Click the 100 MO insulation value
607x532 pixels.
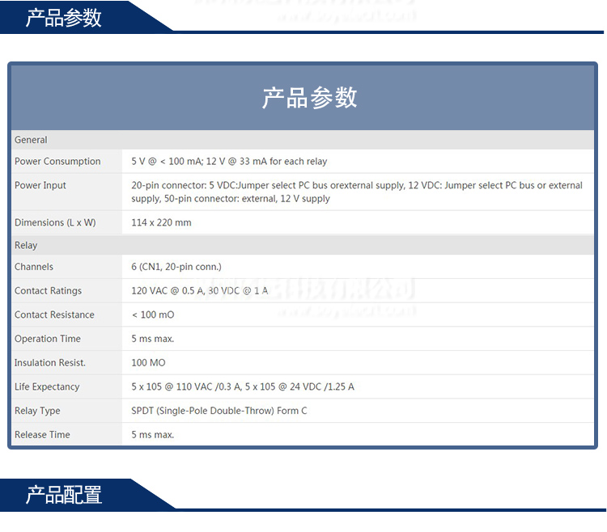(x=148, y=363)
